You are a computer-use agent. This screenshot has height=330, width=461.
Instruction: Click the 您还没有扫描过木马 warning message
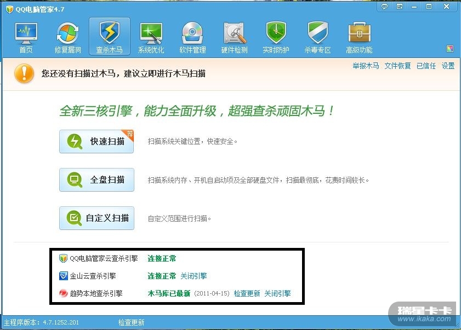(x=123, y=73)
